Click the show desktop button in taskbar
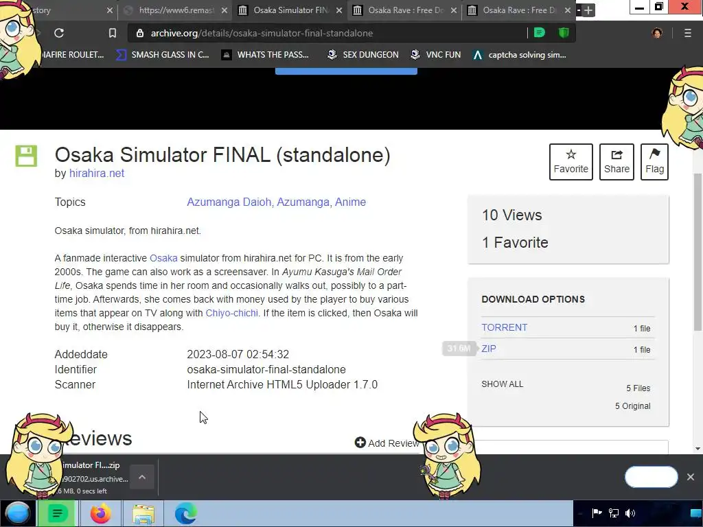Image resolution: width=703 pixels, height=527 pixels. pyautogui.click(x=696, y=513)
